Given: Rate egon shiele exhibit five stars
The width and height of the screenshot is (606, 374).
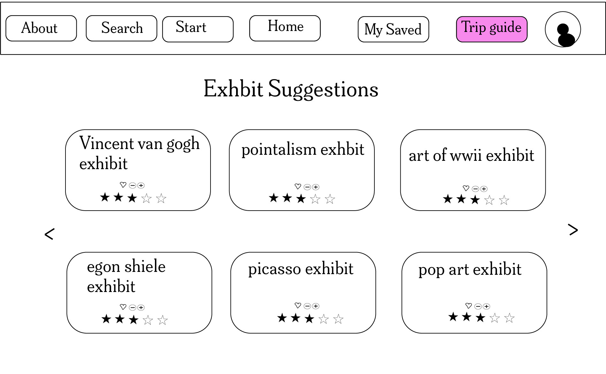Looking at the screenshot, I should tap(163, 320).
